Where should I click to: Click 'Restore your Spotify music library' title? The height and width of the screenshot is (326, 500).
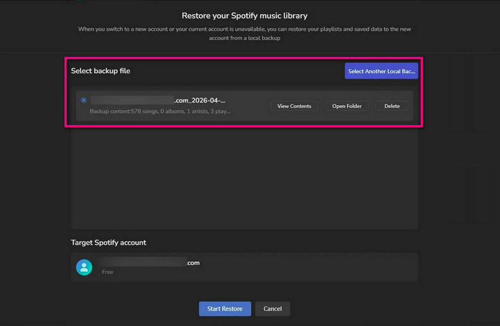coord(245,15)
